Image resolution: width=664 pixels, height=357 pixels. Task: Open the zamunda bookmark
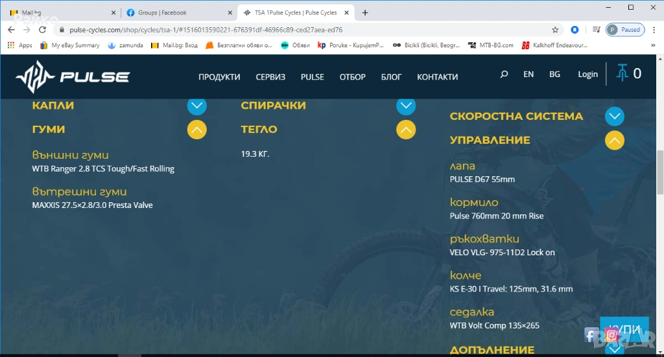tap(125, 45)
